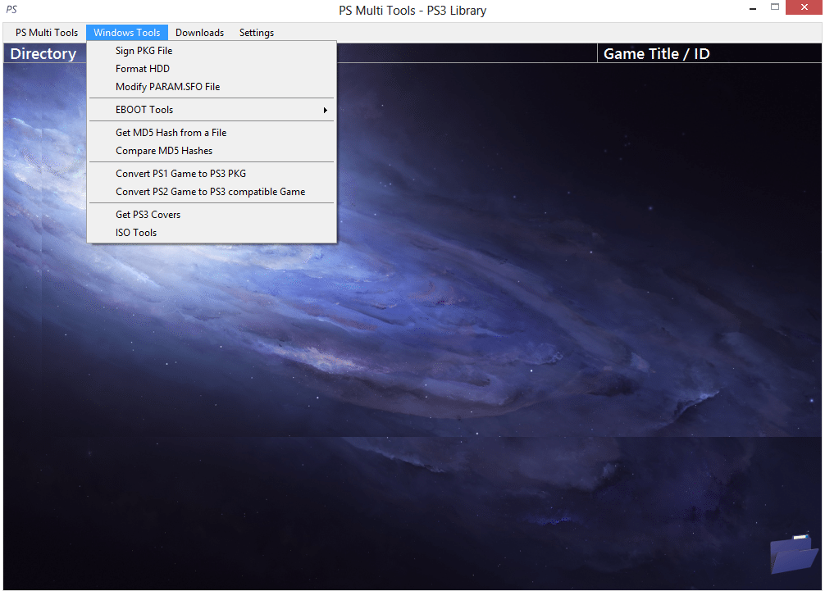Click the Directory column header
The image size is (825, 591).
point(43,54)
